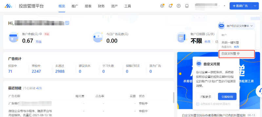
Task: Click the customer service headset icon
Action: tap(259, 91)
